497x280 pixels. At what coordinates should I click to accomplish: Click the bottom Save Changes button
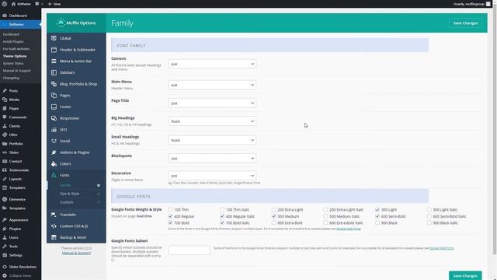pos(465,275)
